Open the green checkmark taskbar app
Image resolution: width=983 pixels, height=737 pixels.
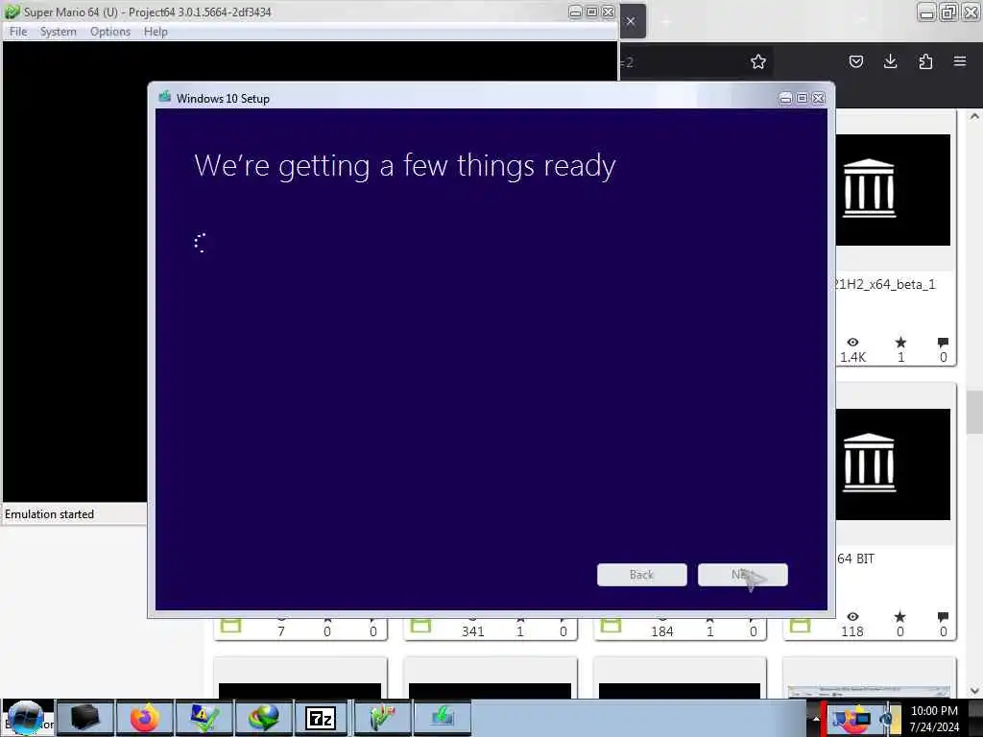pyautogui.click(x=204, y=718)
